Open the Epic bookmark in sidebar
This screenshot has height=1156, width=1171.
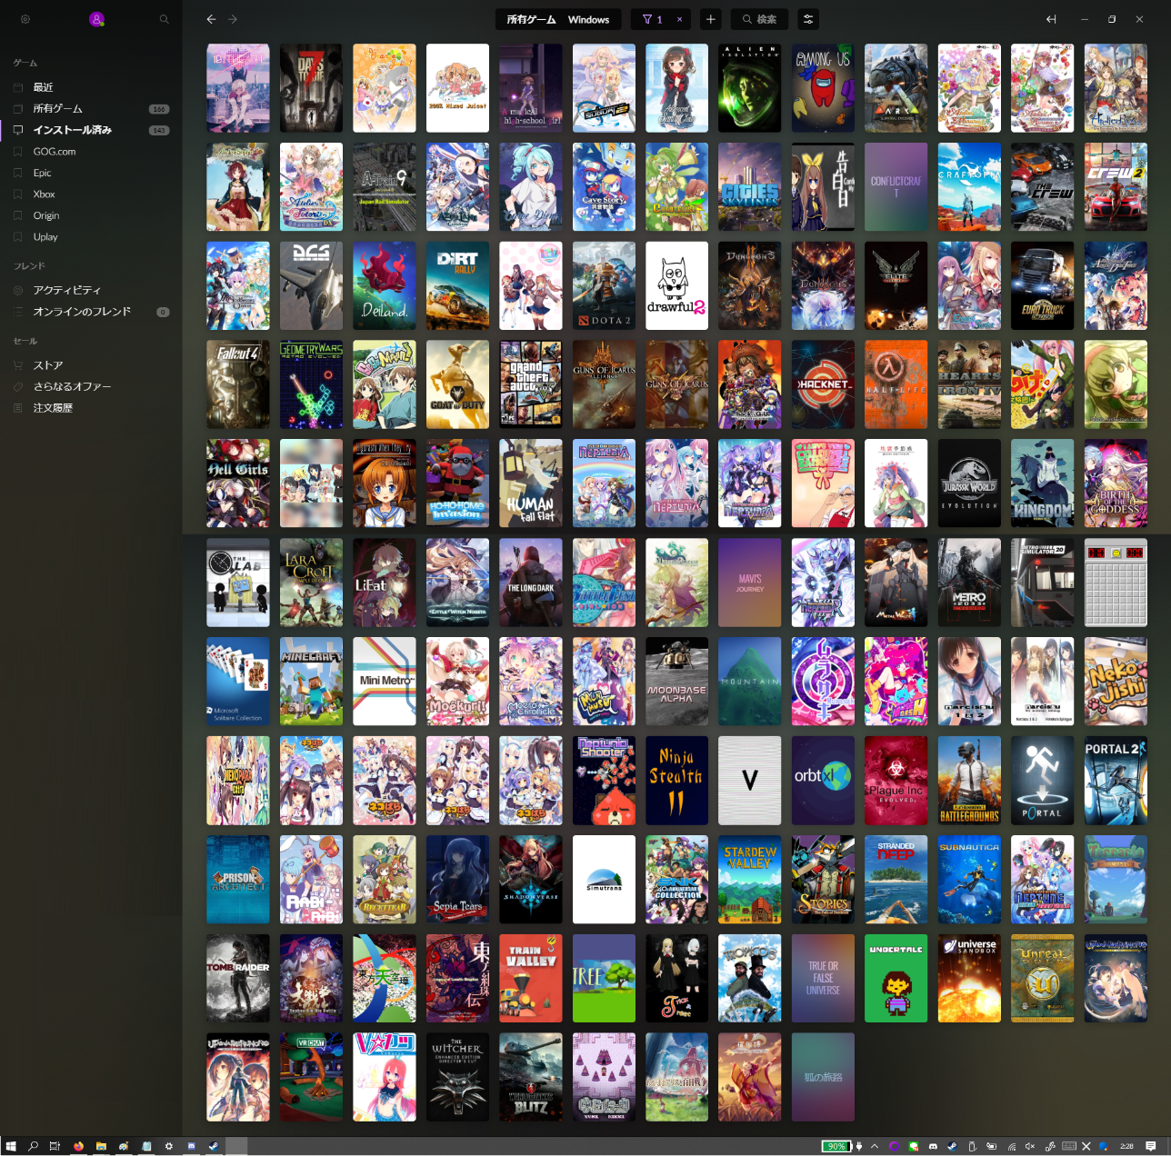tap(43, 173)
